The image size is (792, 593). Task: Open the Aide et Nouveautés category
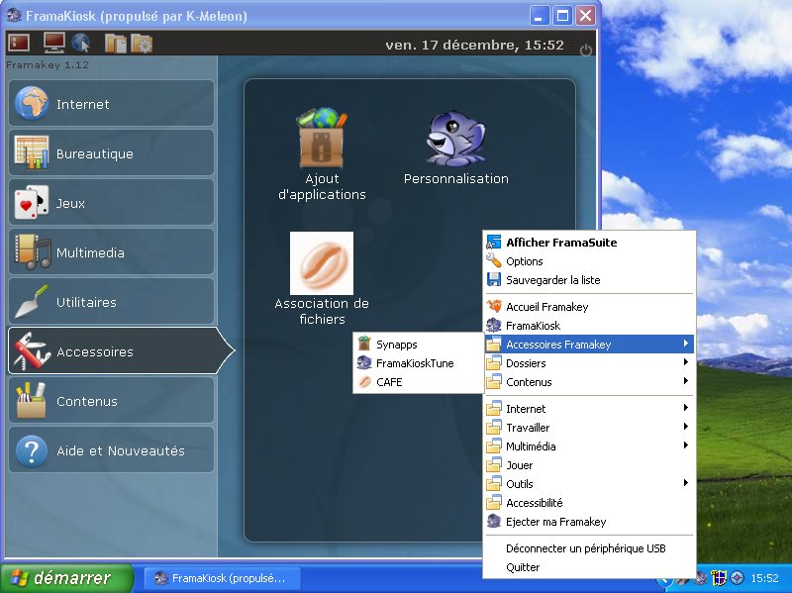[111, 449]
